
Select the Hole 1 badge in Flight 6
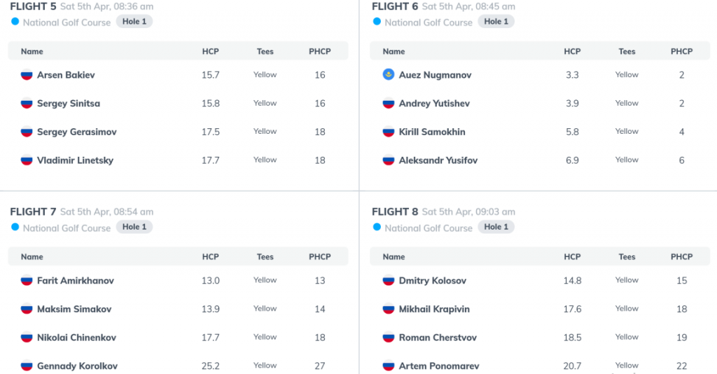(496, 22)
